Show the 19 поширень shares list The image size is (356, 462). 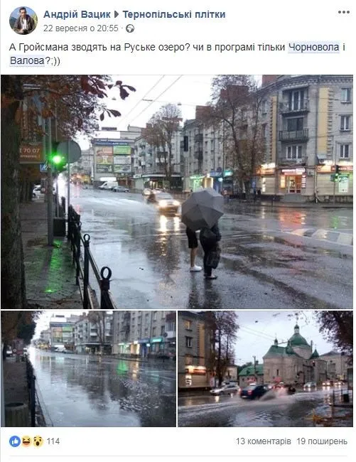pos(322,441)
